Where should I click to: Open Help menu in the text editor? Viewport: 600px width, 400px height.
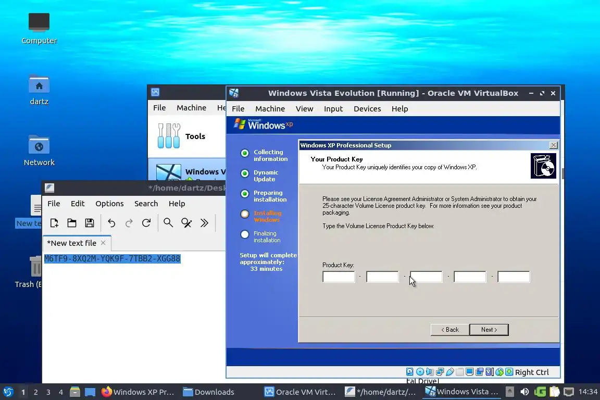177,204
